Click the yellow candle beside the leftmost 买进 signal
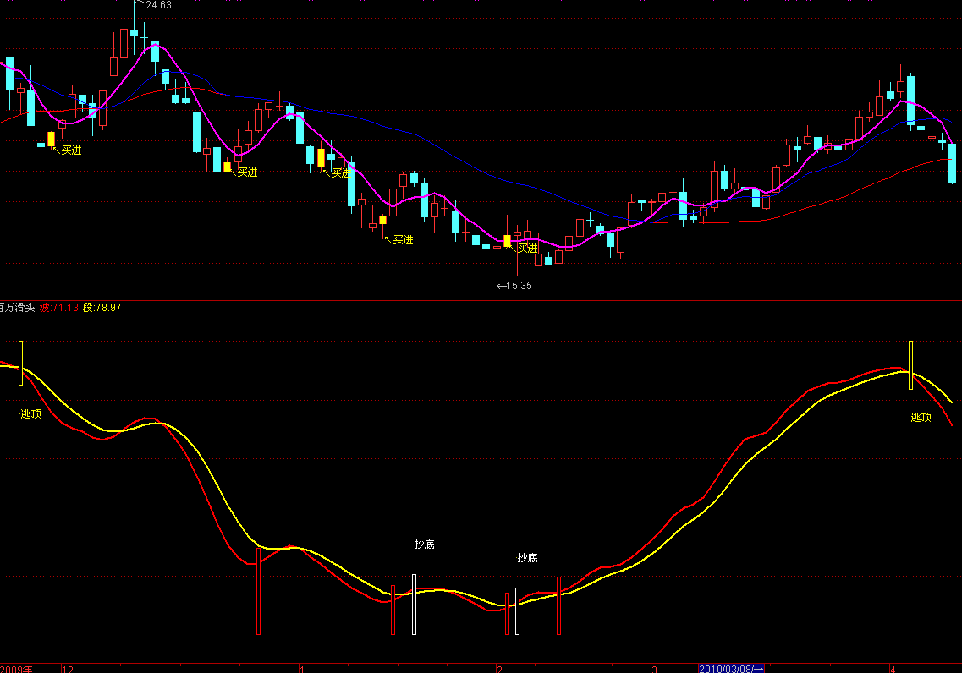Image resolution: width=962 pixels, height=673 pixels. [x=51, y=139]
